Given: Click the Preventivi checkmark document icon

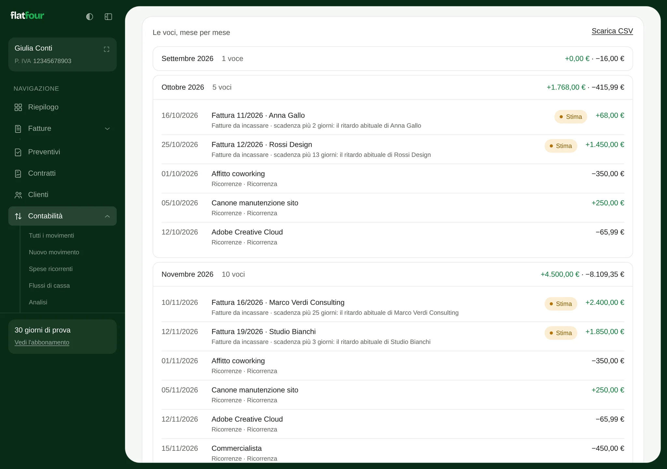Looking at the screenshot, I should pos(18,152).
